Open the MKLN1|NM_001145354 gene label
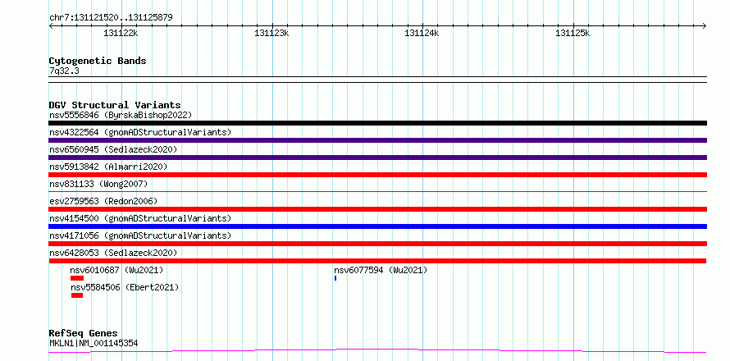 (94, 343)
